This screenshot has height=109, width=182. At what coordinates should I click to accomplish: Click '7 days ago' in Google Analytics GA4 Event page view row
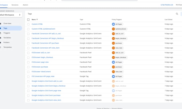tap(169, 91)
